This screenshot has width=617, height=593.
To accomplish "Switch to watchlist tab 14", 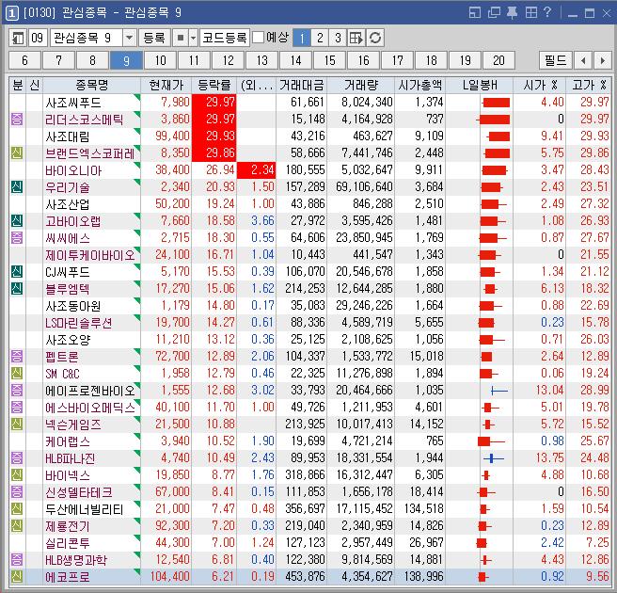I will pos(295,60).
